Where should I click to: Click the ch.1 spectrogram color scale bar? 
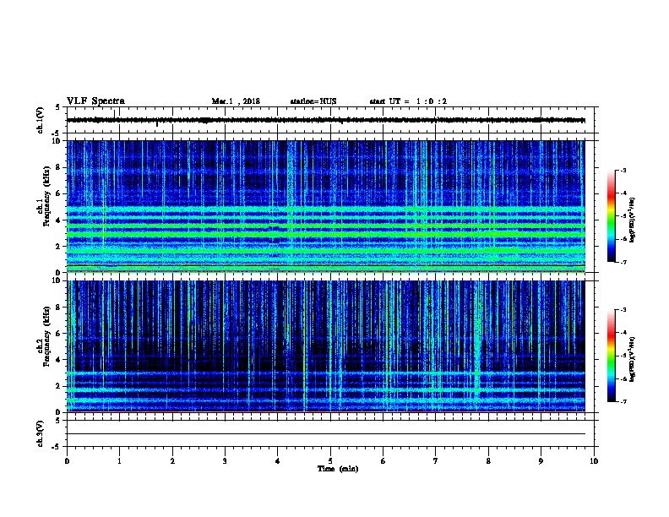tap(612, 216)
